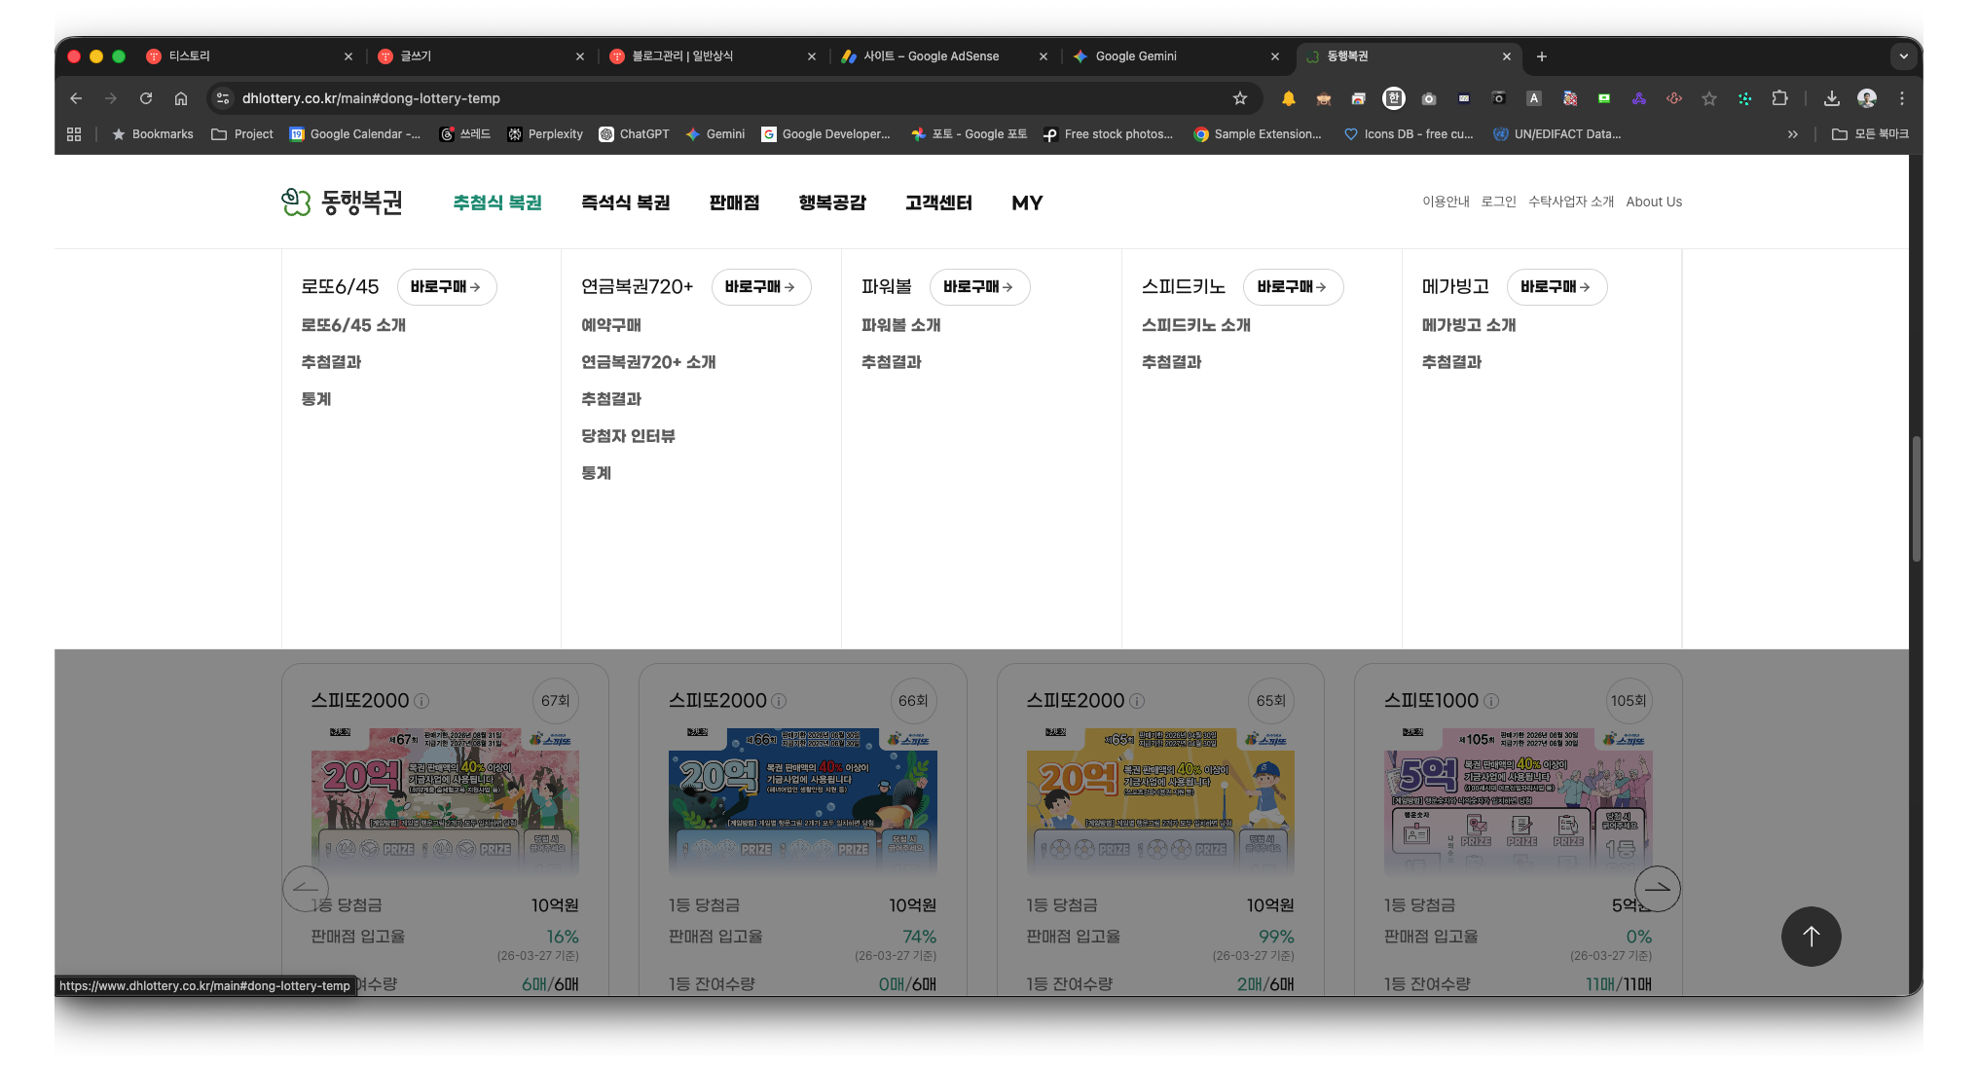
Task: Close the Google Gemini tab
Action: (x=1275, y=56)
